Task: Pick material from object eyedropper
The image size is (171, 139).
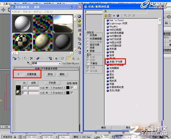Action: (29, 63)
